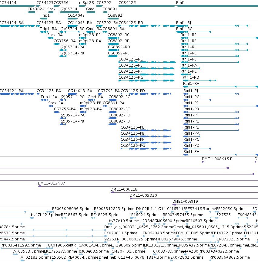Click the CG3792 gene label
Image resolution: width=258 pixels, height=262 pixels.
(104, 3)
